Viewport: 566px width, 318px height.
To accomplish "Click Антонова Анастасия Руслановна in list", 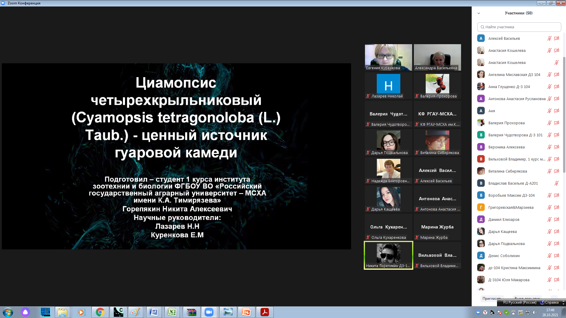I will [x=517, y=99].
